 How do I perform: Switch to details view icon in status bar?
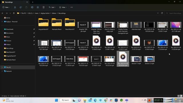[178, 96]
